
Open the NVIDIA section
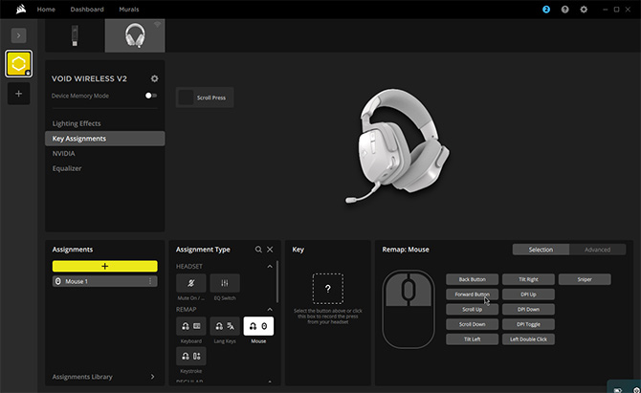[x=63, y=154]
